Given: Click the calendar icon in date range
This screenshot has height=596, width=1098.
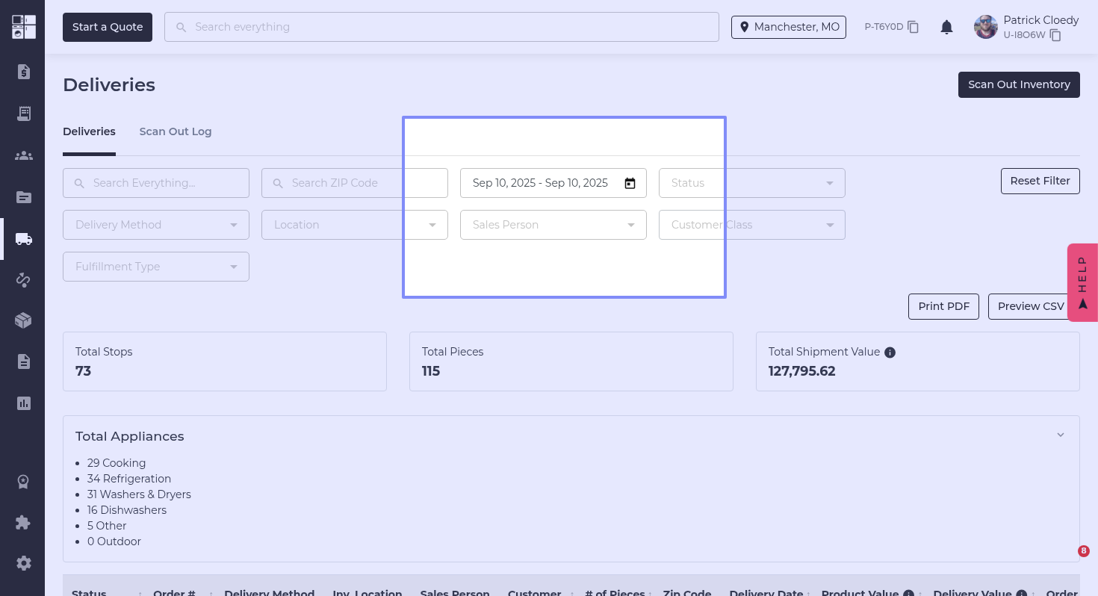Looking at the screenshot, I should (630, 183).
